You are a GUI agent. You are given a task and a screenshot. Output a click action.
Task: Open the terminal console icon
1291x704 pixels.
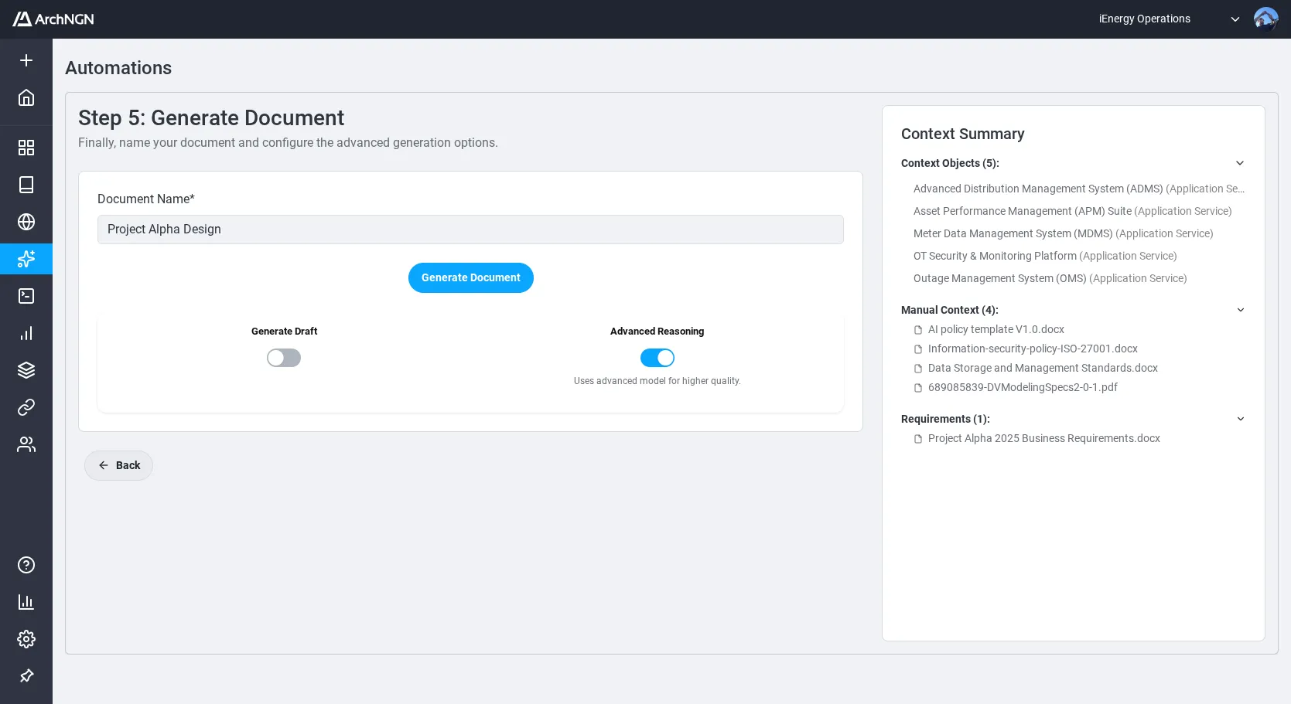(x=26, y=296)
